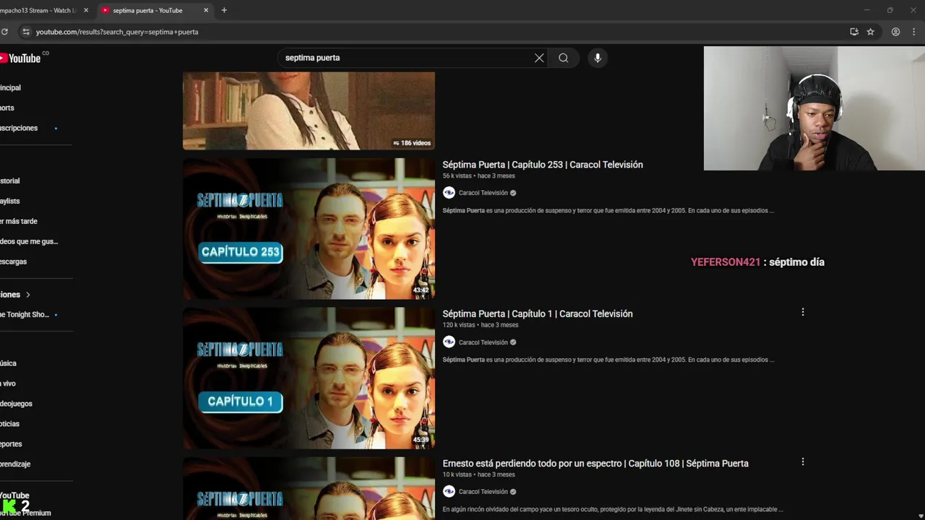Click the 45:39 duration badge
Viewport: 925px width, 520px height.
point(421,440)
